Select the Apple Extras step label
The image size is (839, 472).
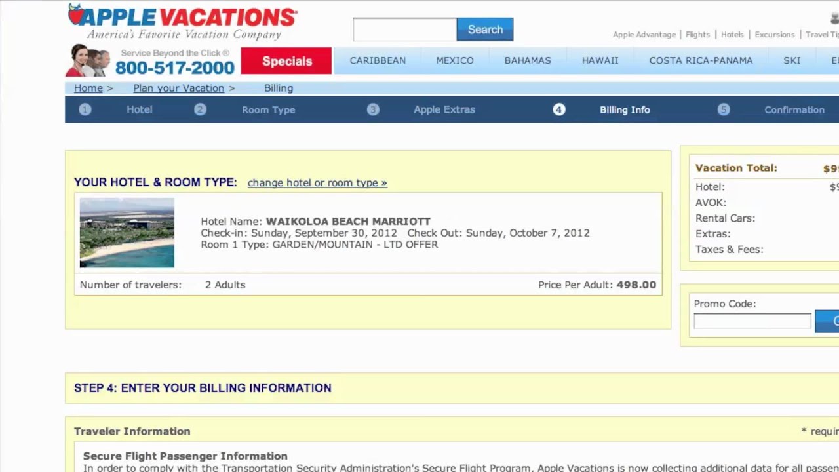(444, 109)
